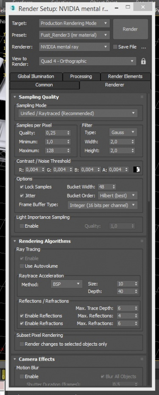This screenshot has width=159, height=395.
Task: Open the Filter Type Gauss dropdown
Action: [x=123, y=133]
